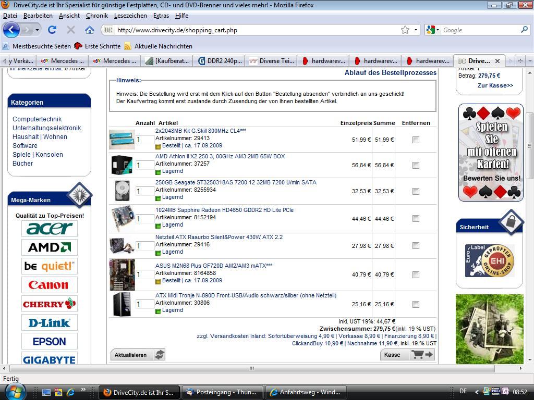Expand the address bar URL history dropdown

click(x=416, y=30)
